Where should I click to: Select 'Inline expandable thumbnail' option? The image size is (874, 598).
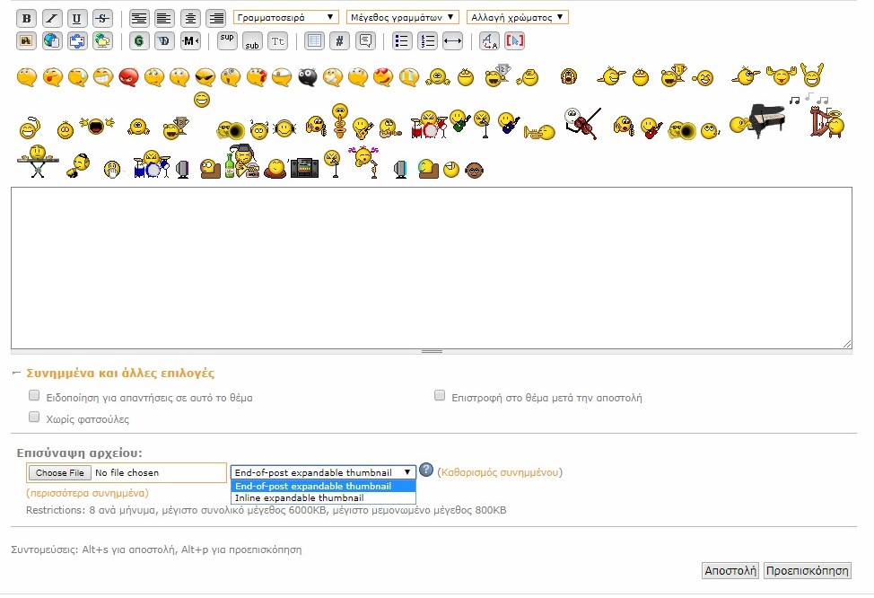(x=299, y=497)
